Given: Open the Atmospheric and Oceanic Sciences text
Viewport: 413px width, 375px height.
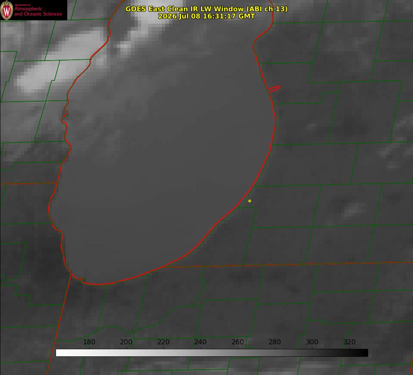Looking at the screenshot, I should coord(38,11).
